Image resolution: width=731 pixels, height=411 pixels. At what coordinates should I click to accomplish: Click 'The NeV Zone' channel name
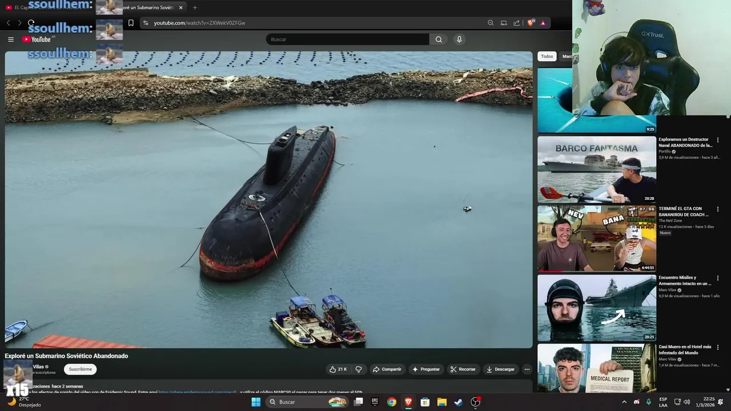click(670, 220)
